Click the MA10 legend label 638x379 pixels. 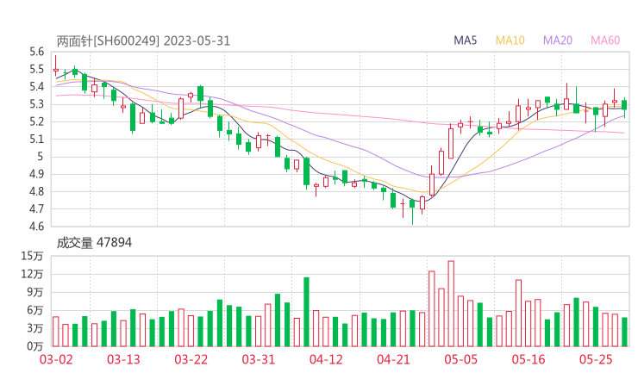[x=510, y=40]
